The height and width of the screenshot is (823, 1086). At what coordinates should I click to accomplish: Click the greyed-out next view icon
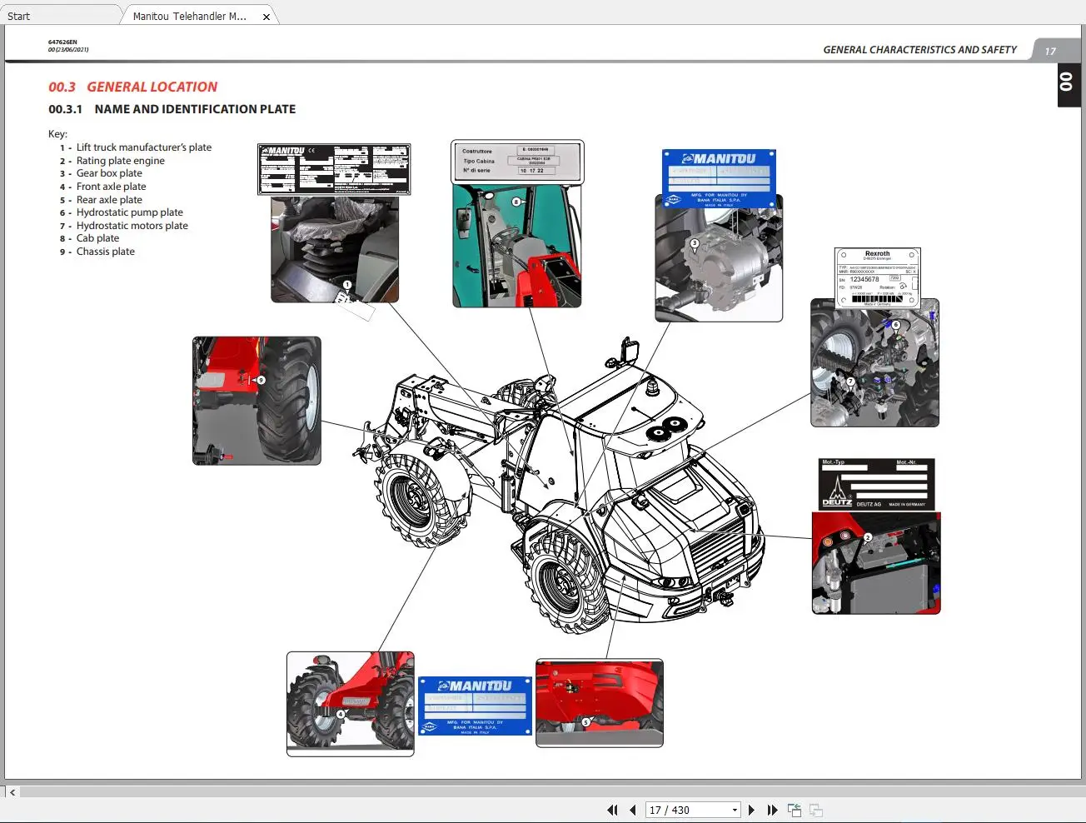coord(816,810)
